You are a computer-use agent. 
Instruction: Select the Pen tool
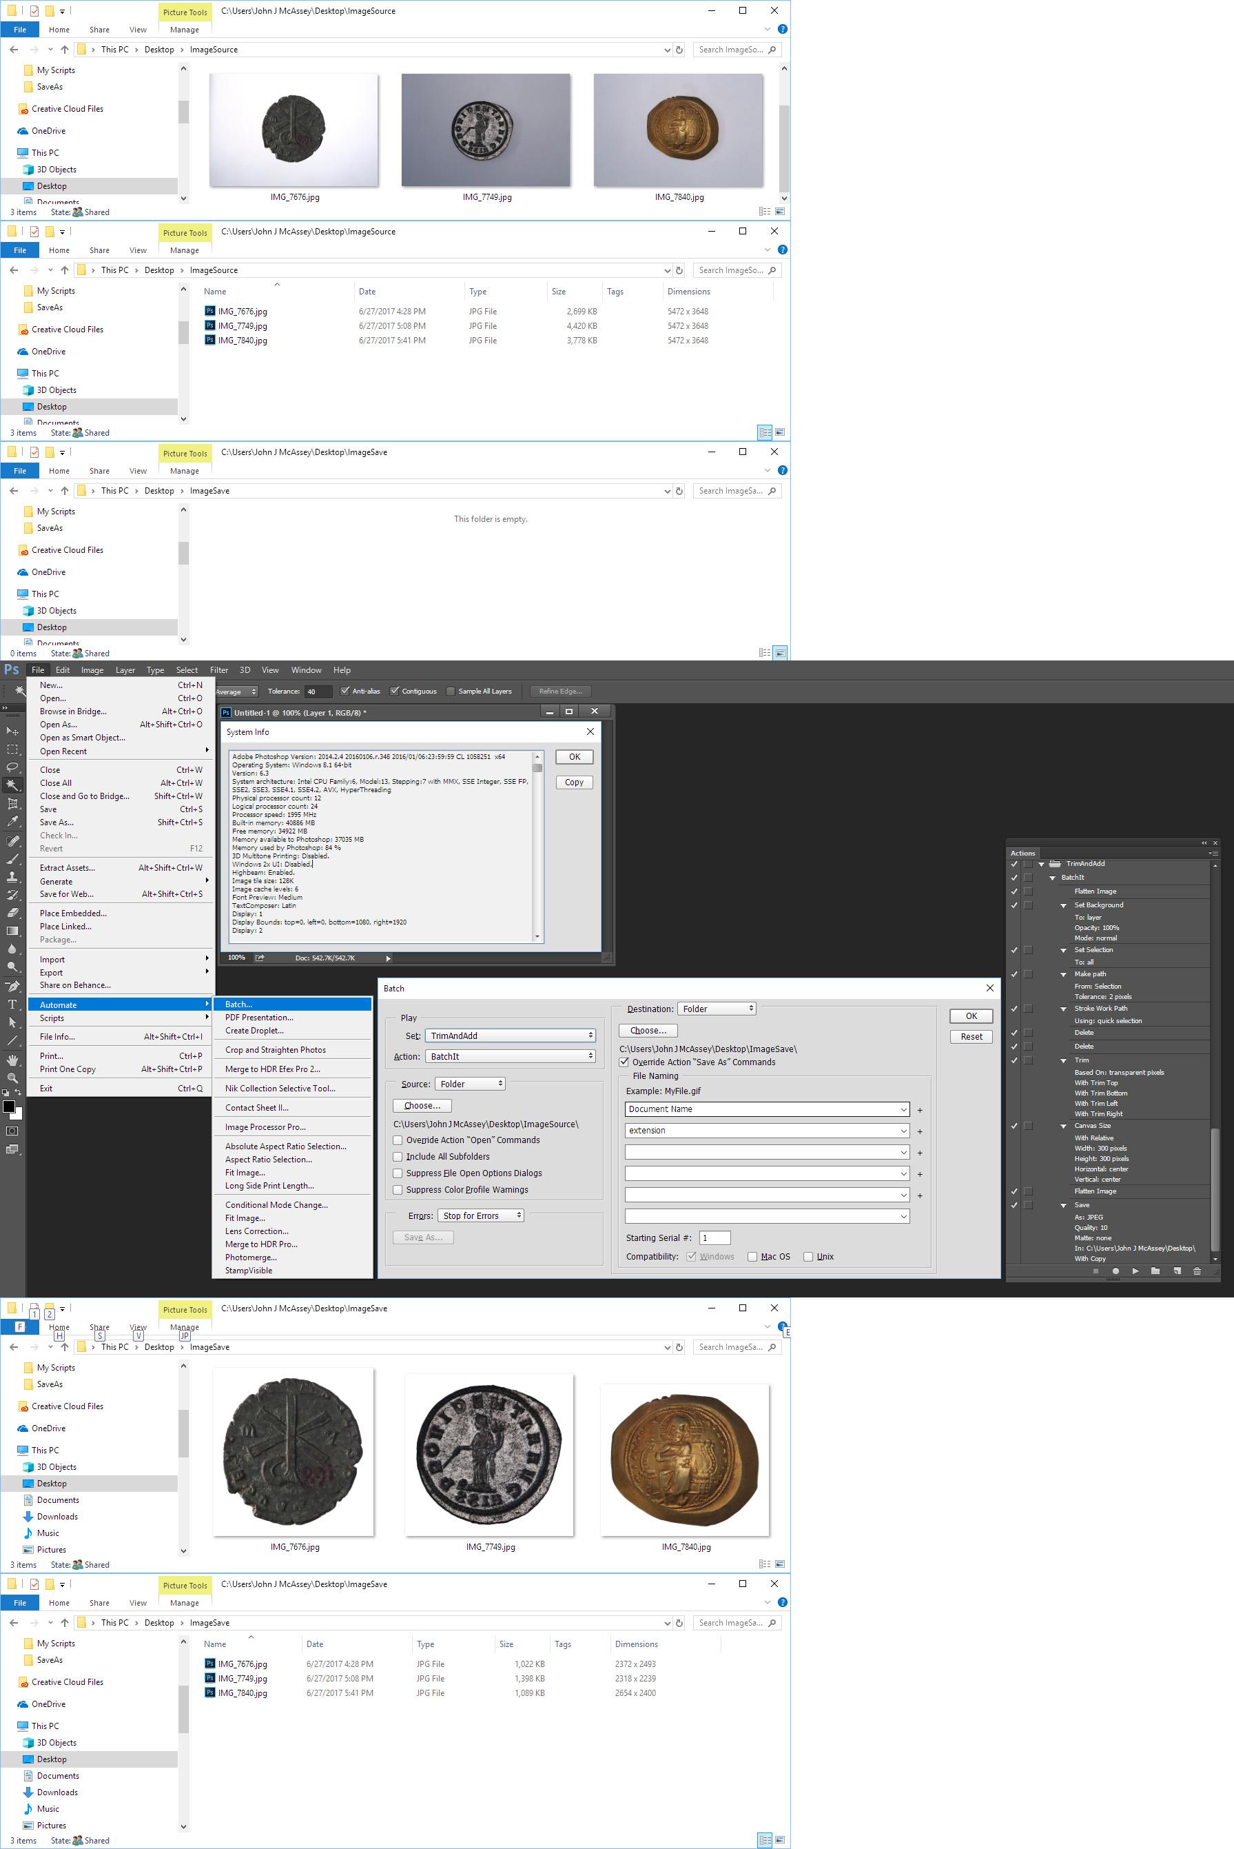tap(12, 986)
